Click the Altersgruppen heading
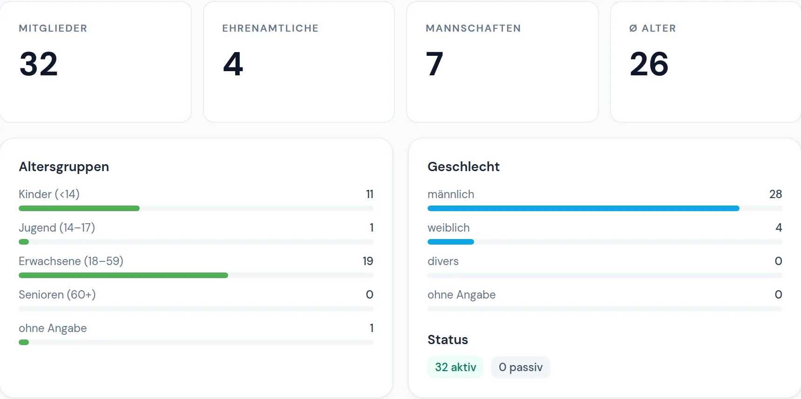This screenshot has width=801, height=399. pyautogui.click(x=64, y=166)
